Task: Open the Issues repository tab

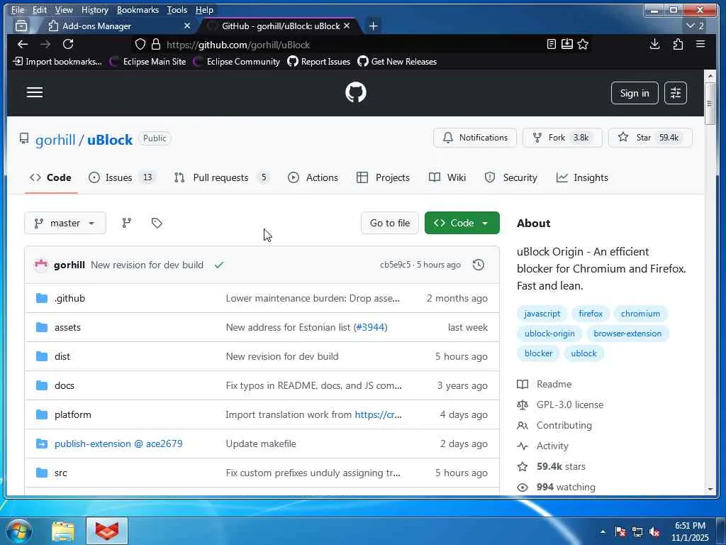Action: coord(122,177)
